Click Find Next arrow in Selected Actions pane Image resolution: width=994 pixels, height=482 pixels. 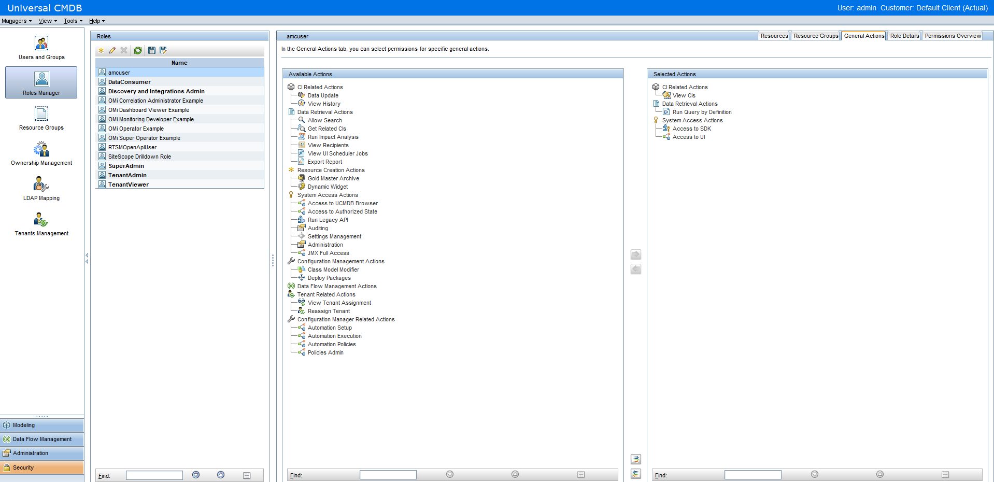[x=815, y=474]
